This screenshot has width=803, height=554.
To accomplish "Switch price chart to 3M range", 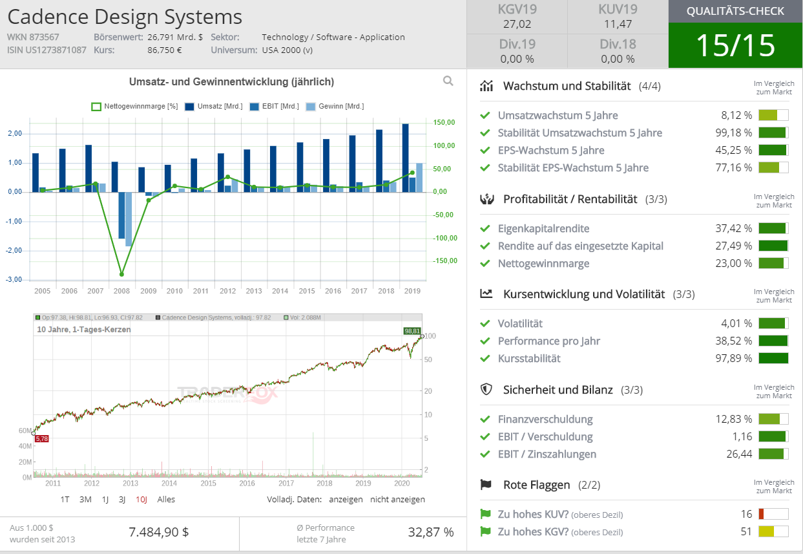I will click(85, 500).
